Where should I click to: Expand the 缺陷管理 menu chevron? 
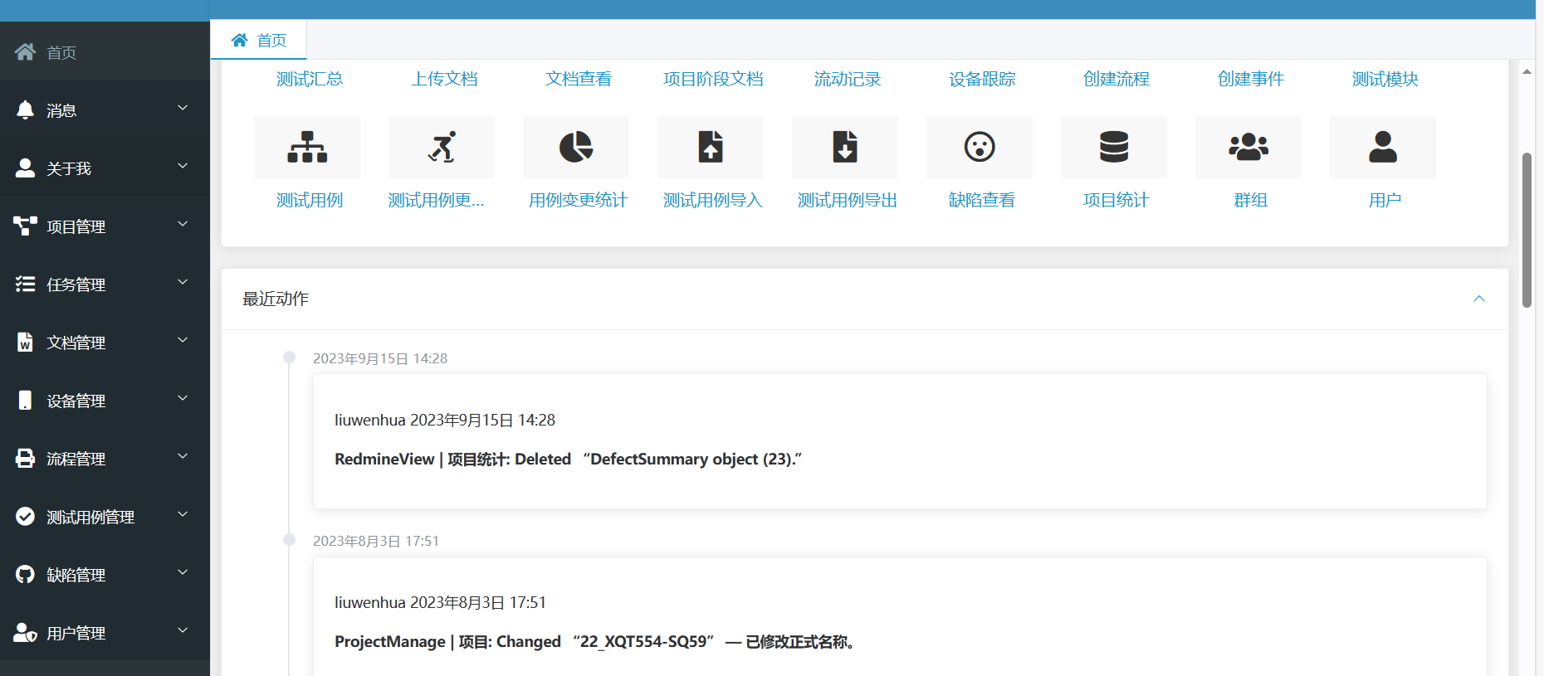(x=183, y=572)
